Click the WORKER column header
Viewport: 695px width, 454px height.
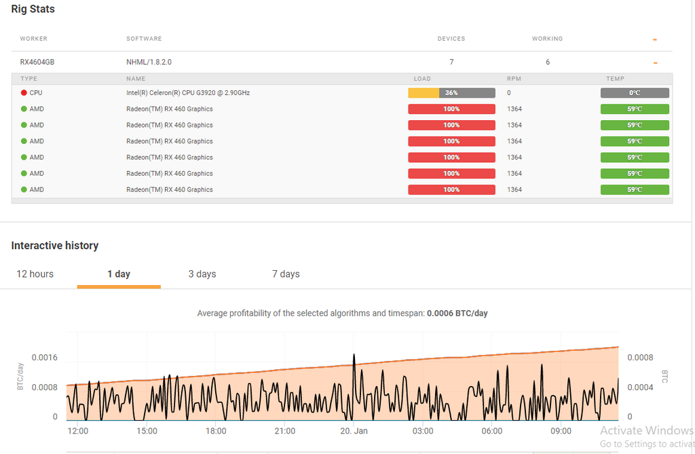click(x=34, y=39)
